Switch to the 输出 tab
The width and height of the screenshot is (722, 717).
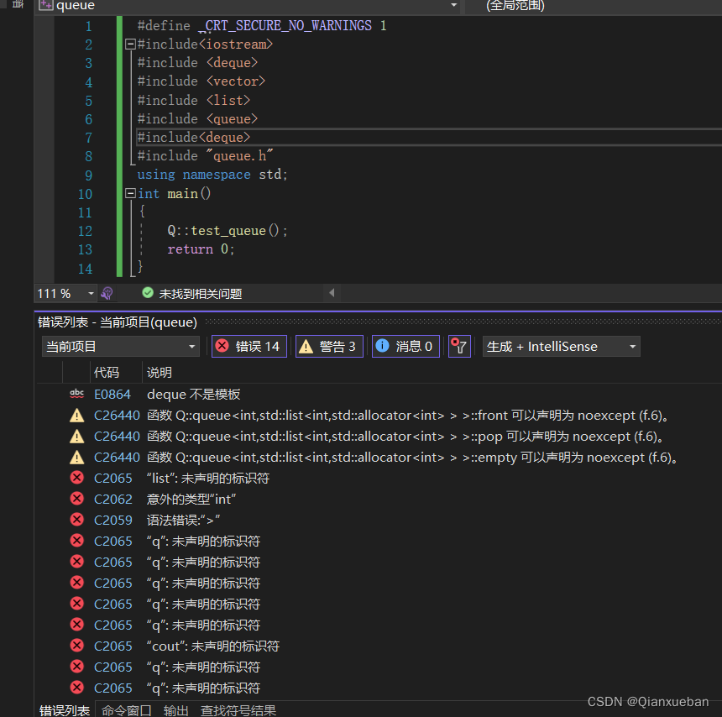[176, 710]
